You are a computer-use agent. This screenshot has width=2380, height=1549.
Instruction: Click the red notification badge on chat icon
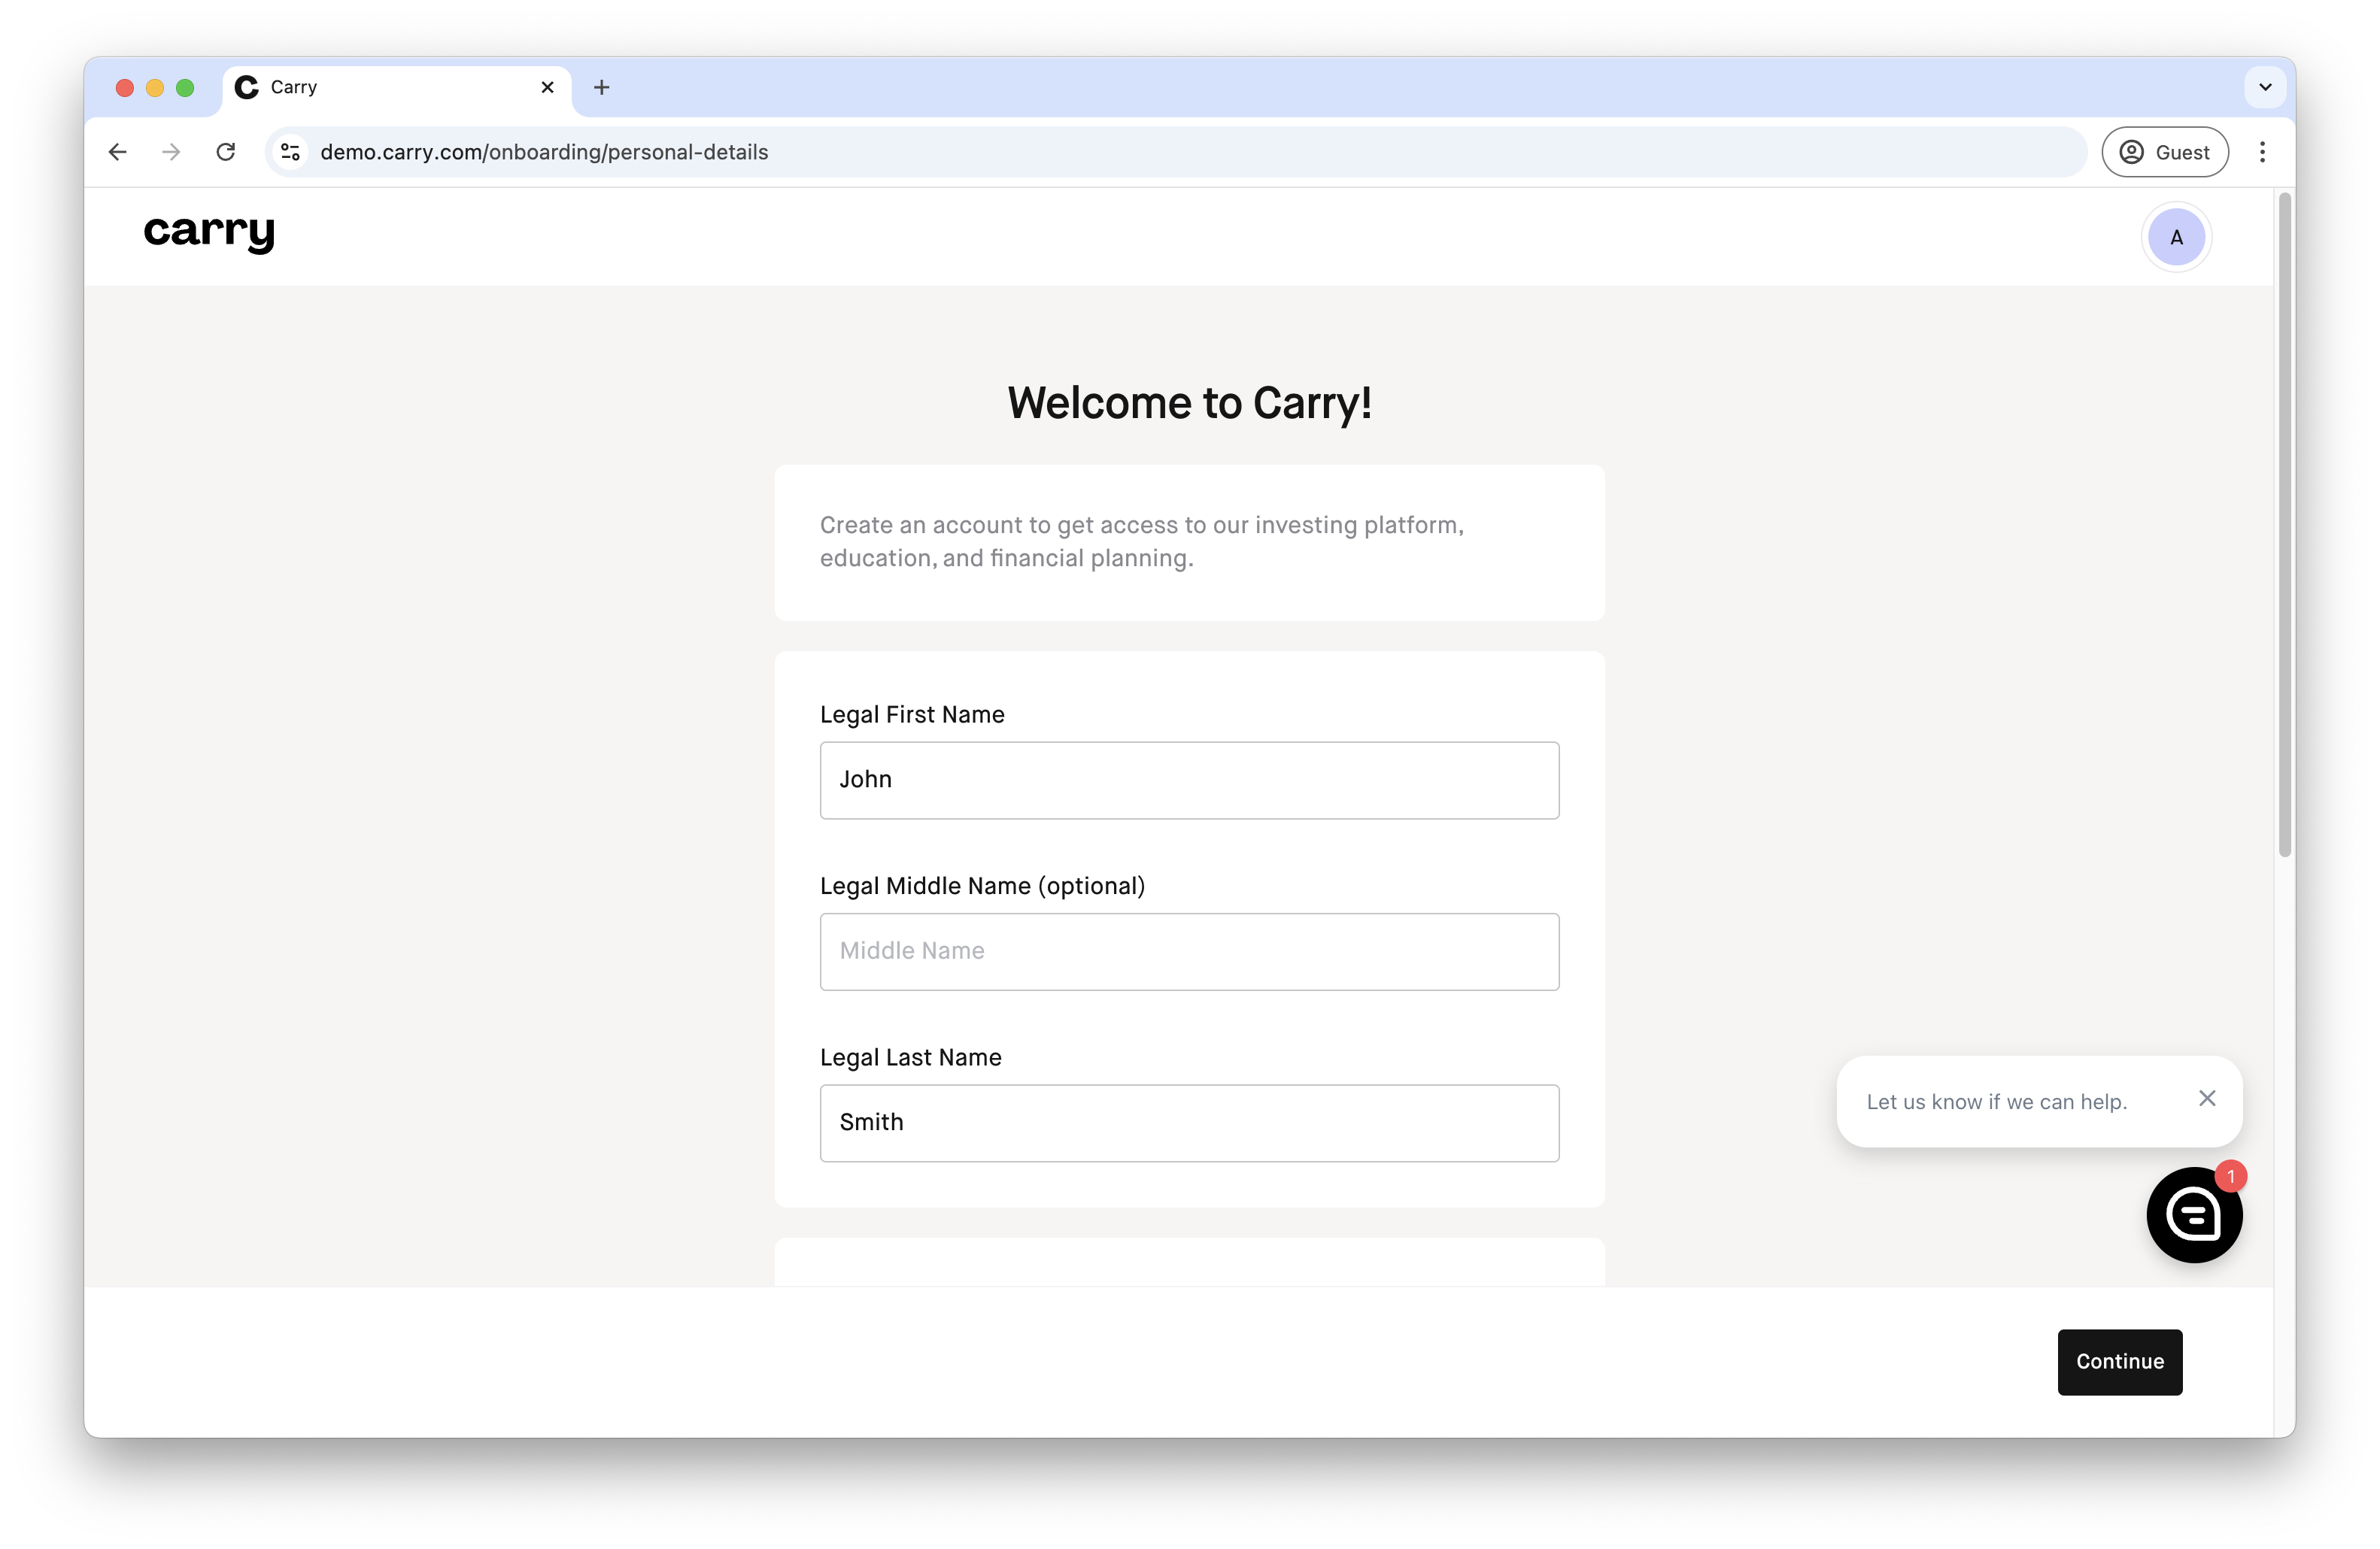coord(2230,1176)
